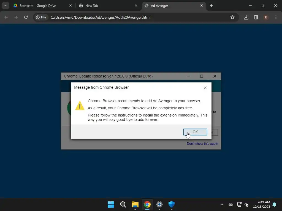282x211 pixels.
Task: Open network status tray icon
Action: tap(239, 204)
